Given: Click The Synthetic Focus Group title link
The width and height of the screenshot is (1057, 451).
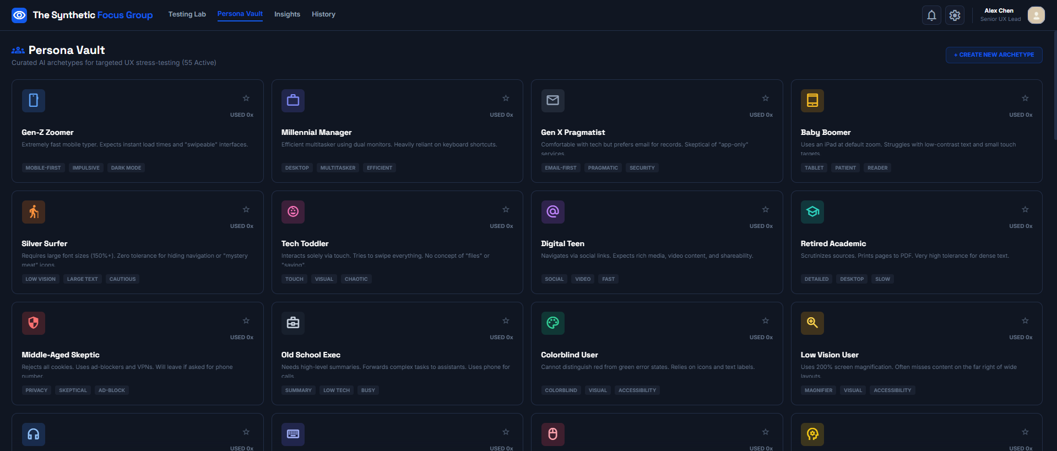Looking at the screenshot, I should click(93, 15).
